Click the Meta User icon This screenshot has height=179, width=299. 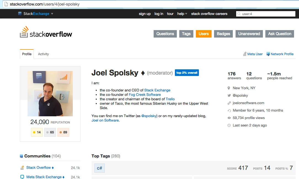tap(245, 54)
